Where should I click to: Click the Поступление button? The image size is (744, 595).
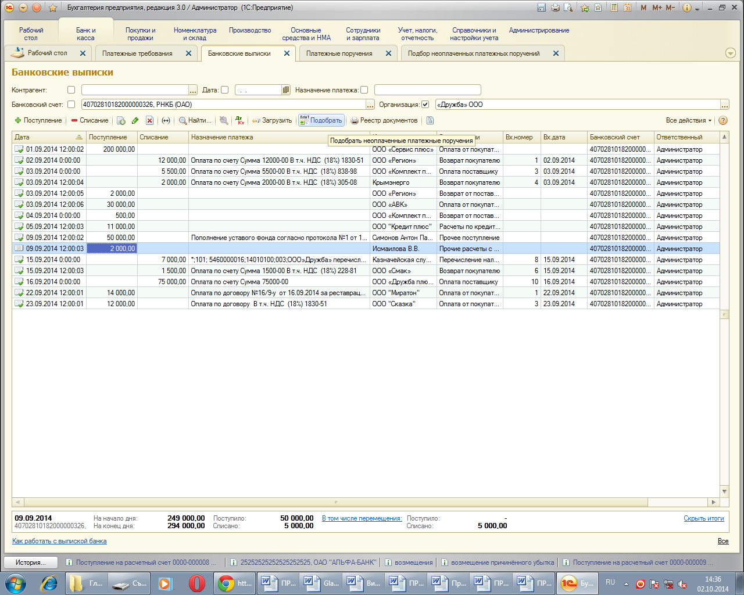(38, 120)
